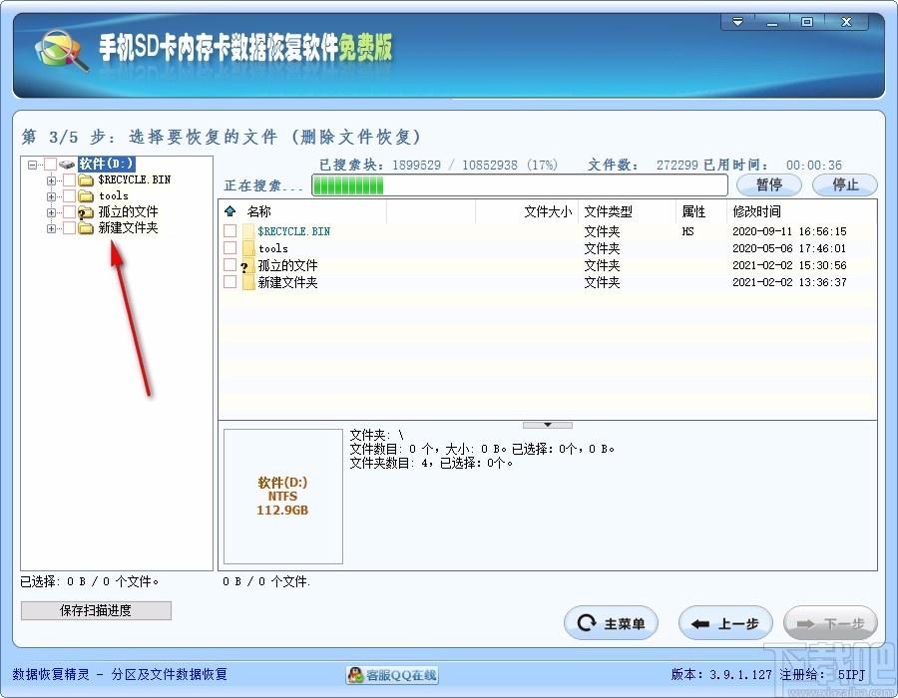
Task: Click the 下一步 button
Action: [830, 623]
